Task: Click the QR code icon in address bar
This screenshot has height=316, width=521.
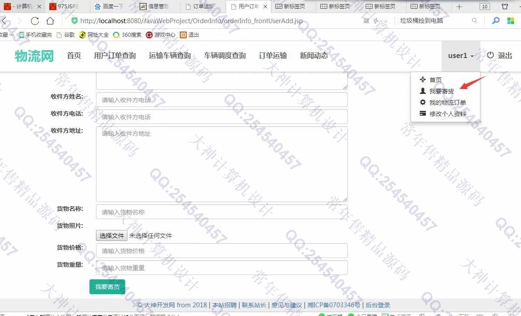Action: coord(366,21)
